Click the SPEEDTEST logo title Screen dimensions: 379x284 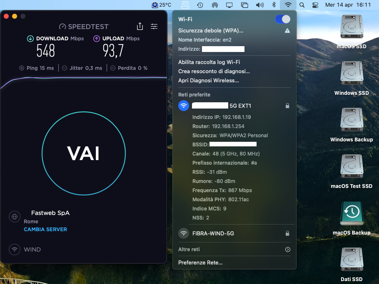click(x=84, y=27)
